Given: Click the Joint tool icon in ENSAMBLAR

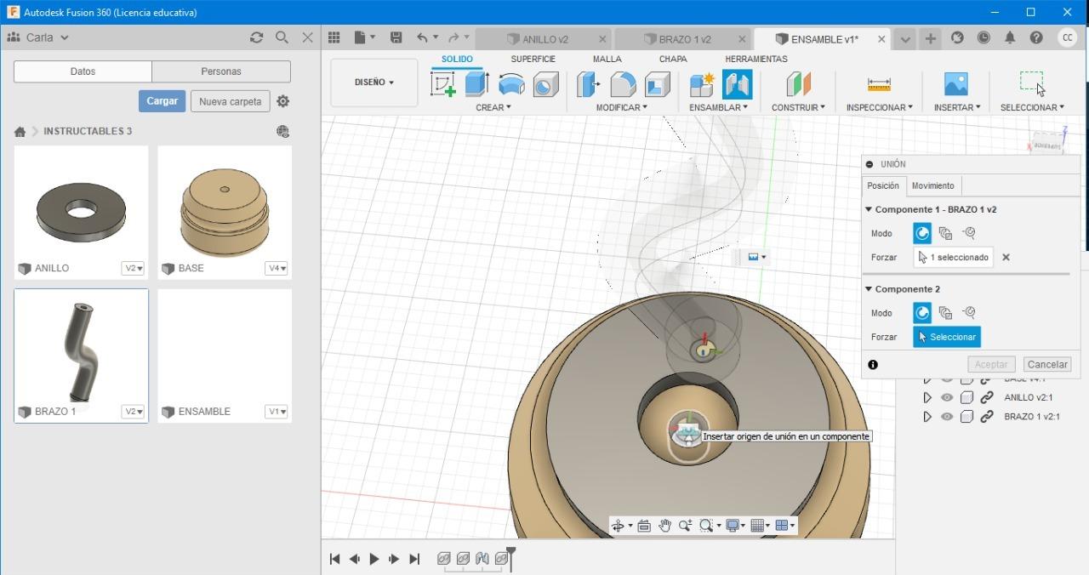Looking at the screenshot, I should click(737, 84).
